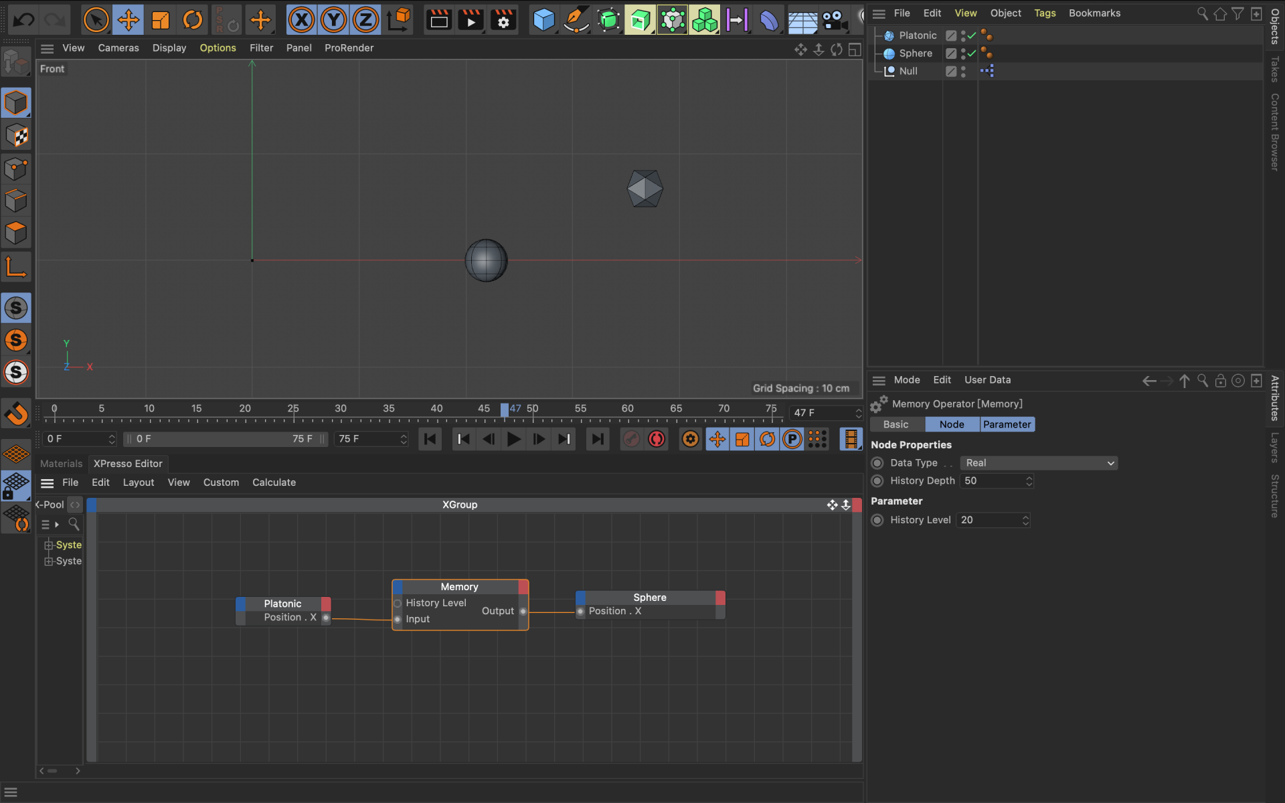Switch to the Basic tab
The image size is (1285, 803).
coord(895,424)
